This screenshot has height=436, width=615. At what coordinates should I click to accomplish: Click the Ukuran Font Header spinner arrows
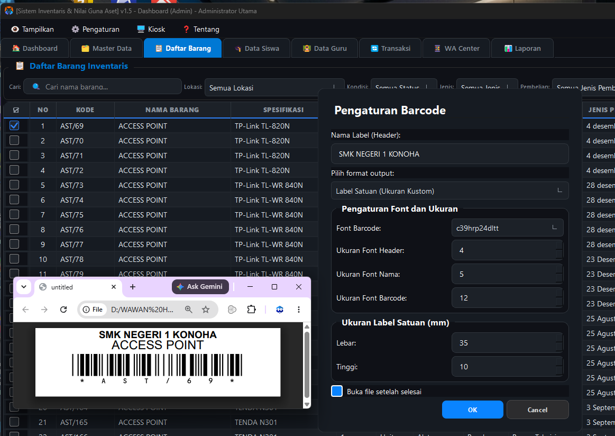coord(559,250)
